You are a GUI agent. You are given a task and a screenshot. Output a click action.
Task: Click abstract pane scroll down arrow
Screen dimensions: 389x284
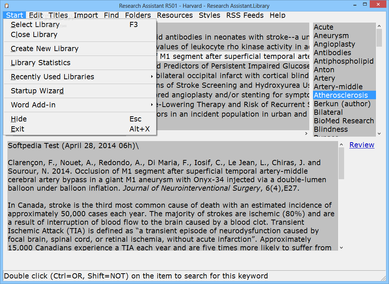[342, 248]
